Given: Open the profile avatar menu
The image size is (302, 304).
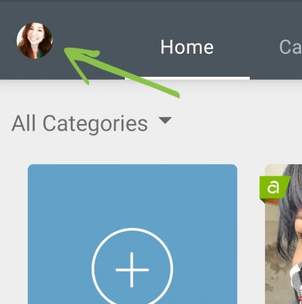Looking at the screenshot, I should coord(35,41).
